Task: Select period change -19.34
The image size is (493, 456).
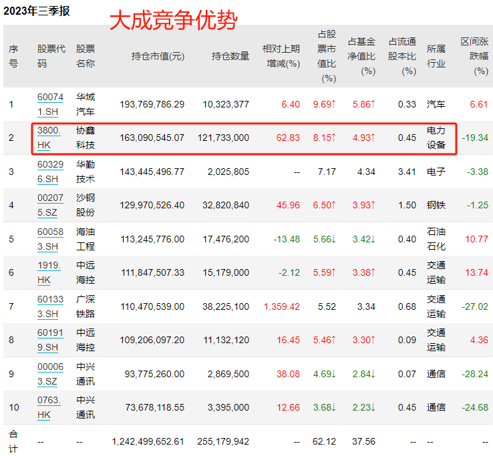Action: pyautogui.click(x=475, y=138)
